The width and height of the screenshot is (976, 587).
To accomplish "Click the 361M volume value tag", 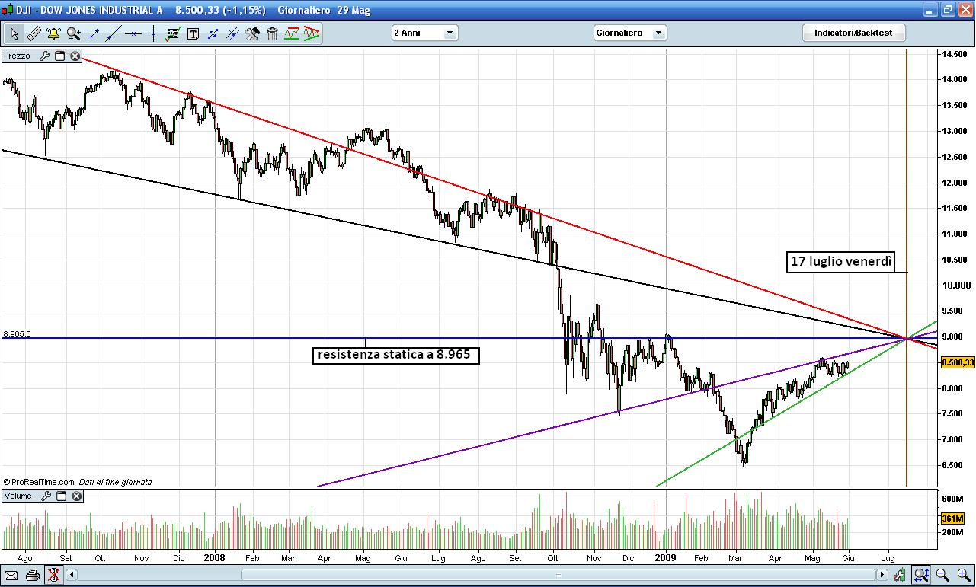I will (953, 518).
